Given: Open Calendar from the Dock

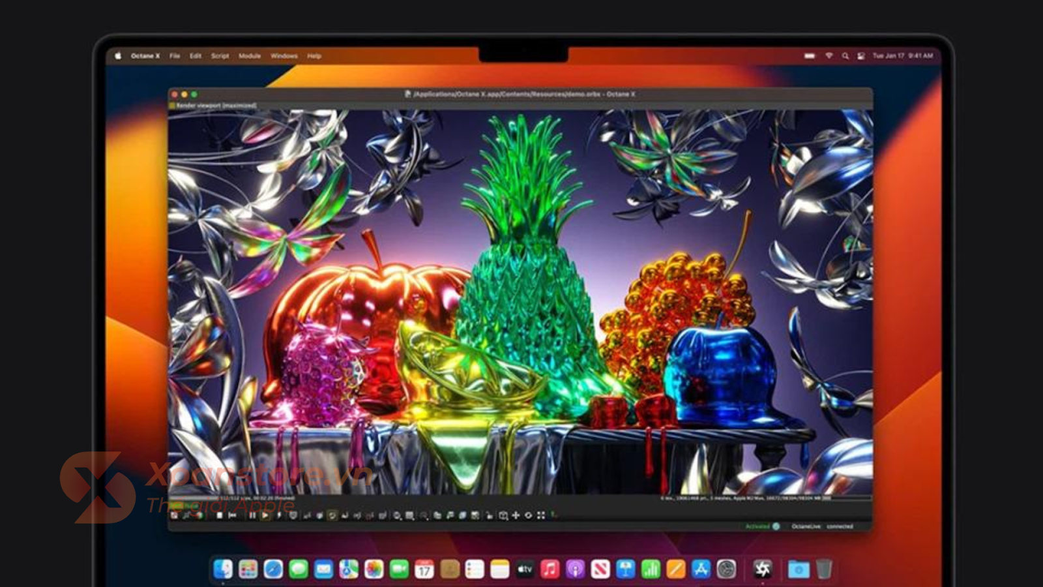Looking at the screenshot, I should 424,569.
